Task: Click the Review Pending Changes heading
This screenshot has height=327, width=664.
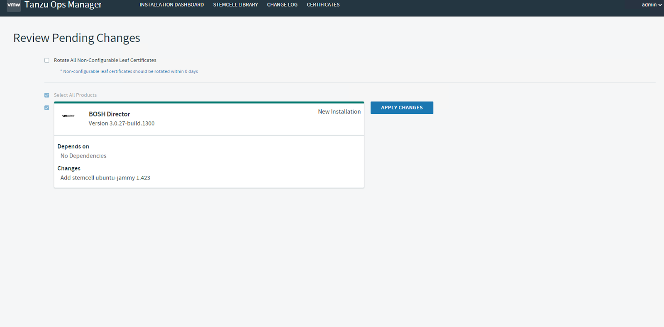Action: coord(77,38)
